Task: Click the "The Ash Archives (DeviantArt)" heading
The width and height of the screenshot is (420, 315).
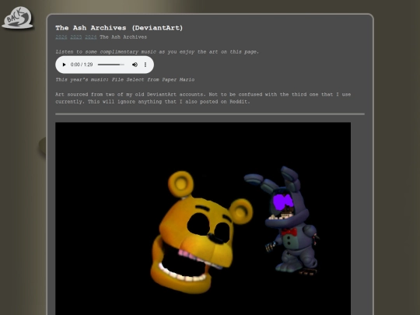Action: click(x=119, y=28)
